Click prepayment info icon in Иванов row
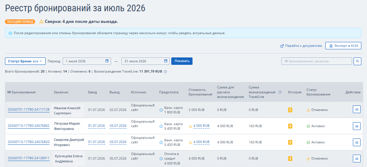 click(161, 110)
